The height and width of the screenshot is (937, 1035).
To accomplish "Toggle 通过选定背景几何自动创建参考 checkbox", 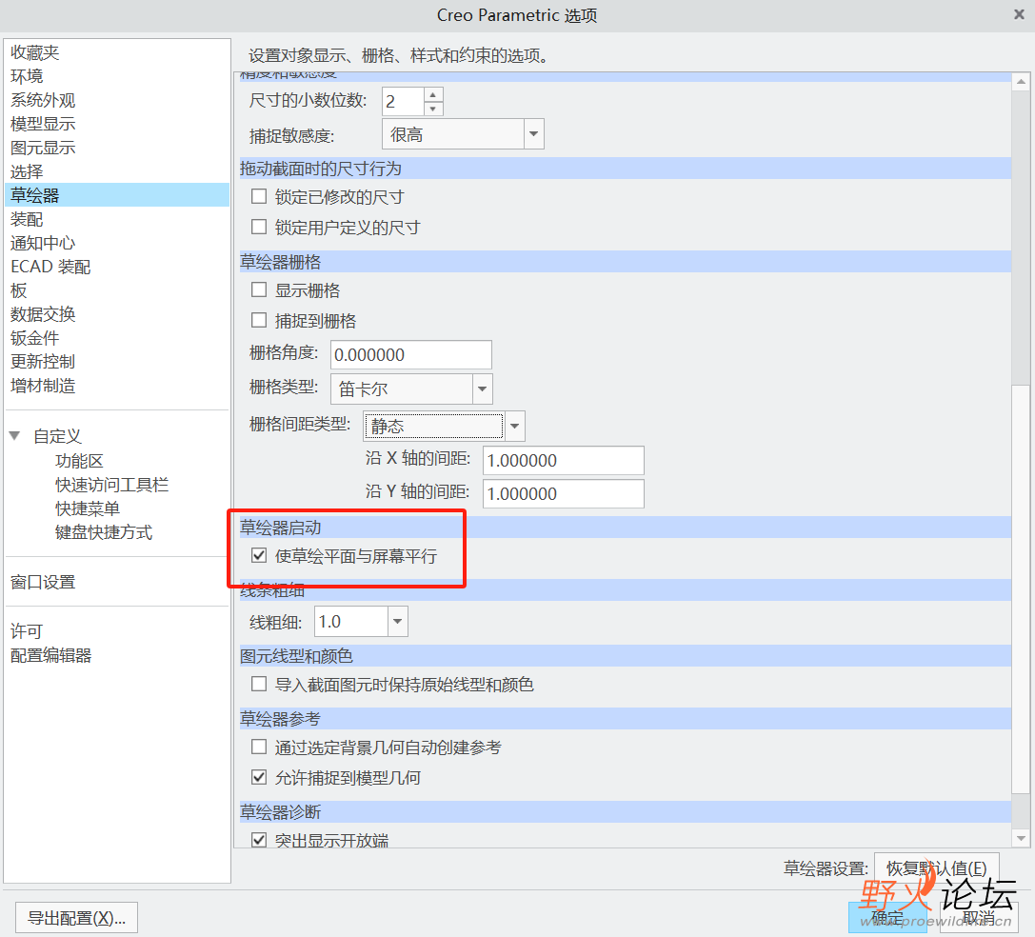I will click(x=259, y=747).
